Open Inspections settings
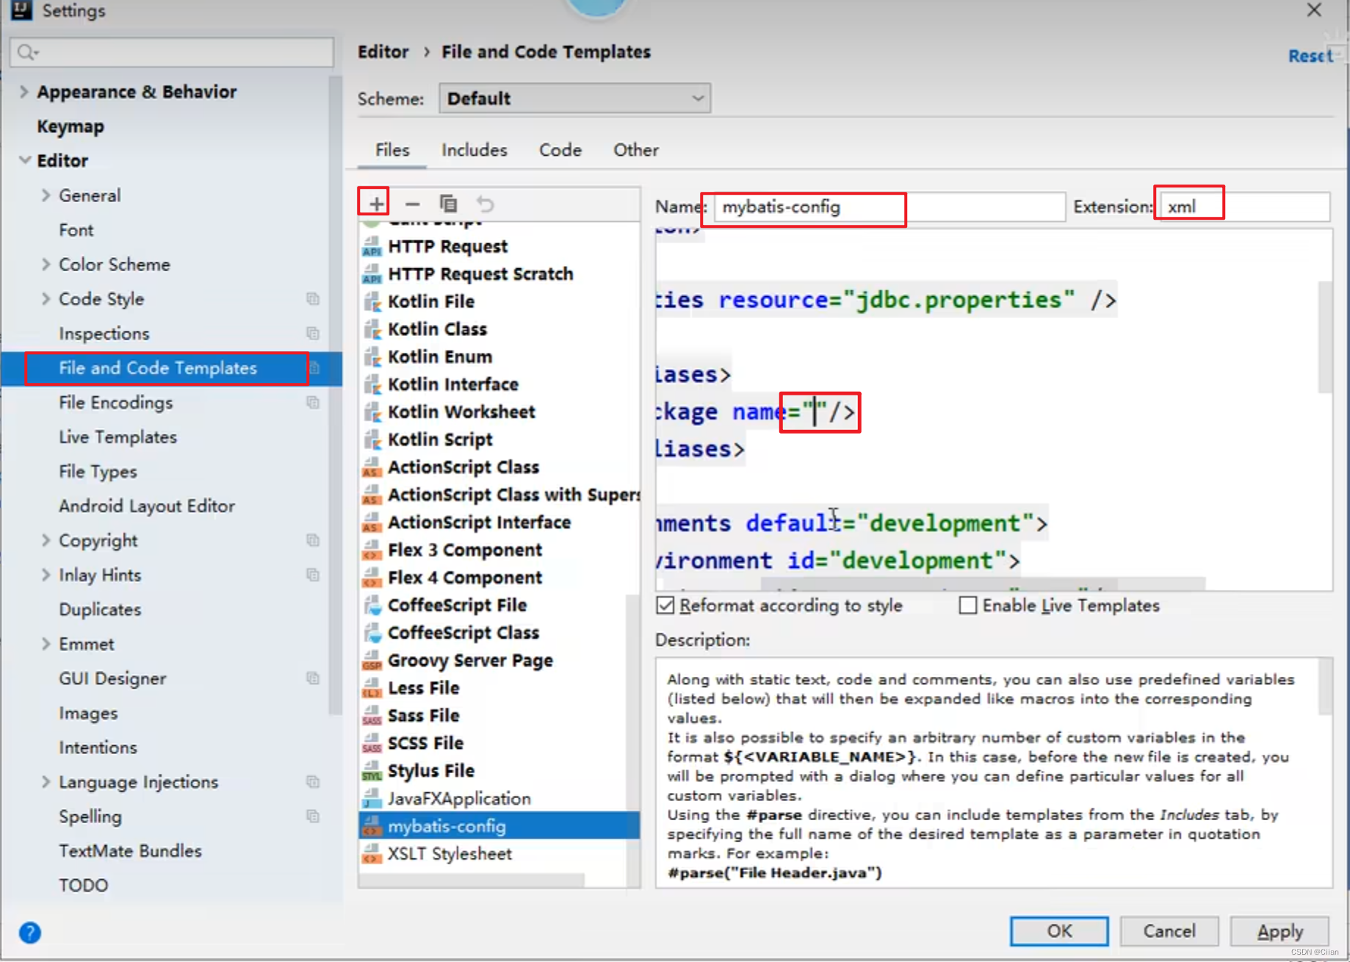This screenshot has width=1350, height=962. [x=104, y=334]
